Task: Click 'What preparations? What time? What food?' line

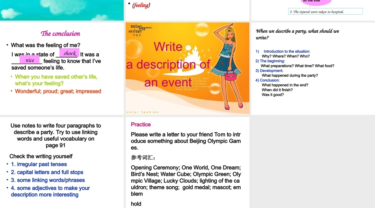Action: tap(297, 66)
